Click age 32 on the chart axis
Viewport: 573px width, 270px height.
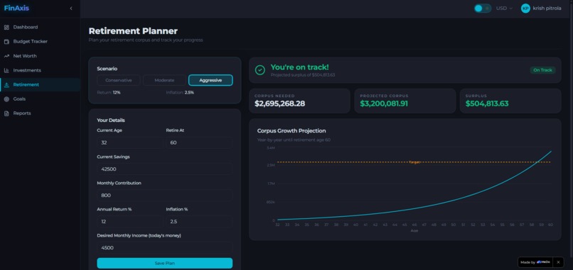tap(277, 225)
